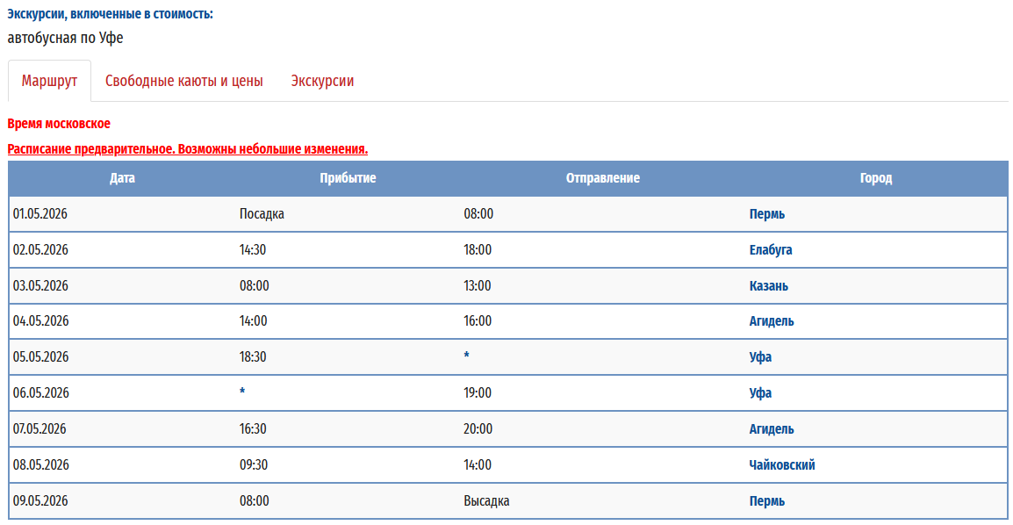1013x525 pixels.
Task: Click Агидель link in the 04.05.2026 row
Action: click(771, 321)
